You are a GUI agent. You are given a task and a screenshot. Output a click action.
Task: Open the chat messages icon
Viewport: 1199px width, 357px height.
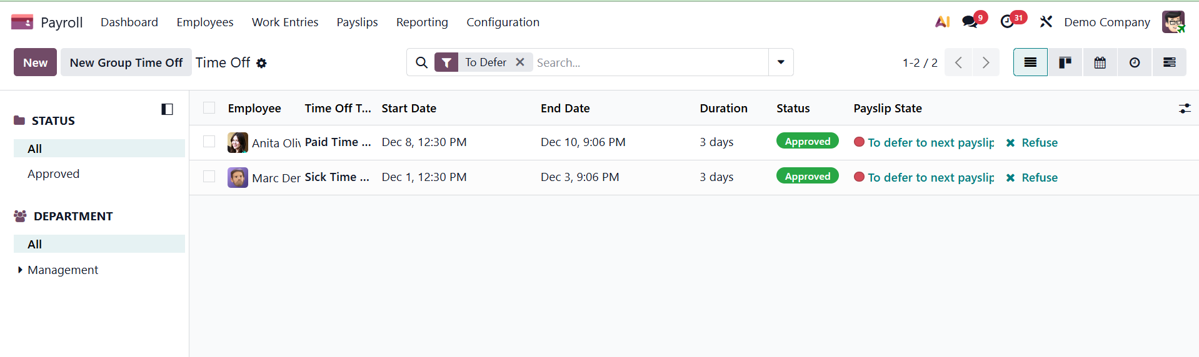click(x=970, y=22)
